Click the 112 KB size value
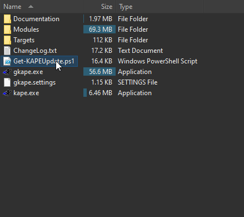This screenshot has width=244, height=217. 103,40
